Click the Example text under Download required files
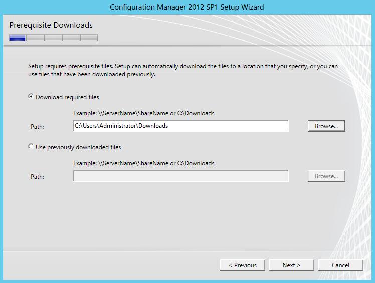This screenshot has width=375, height=283. [x=144, y=113]
